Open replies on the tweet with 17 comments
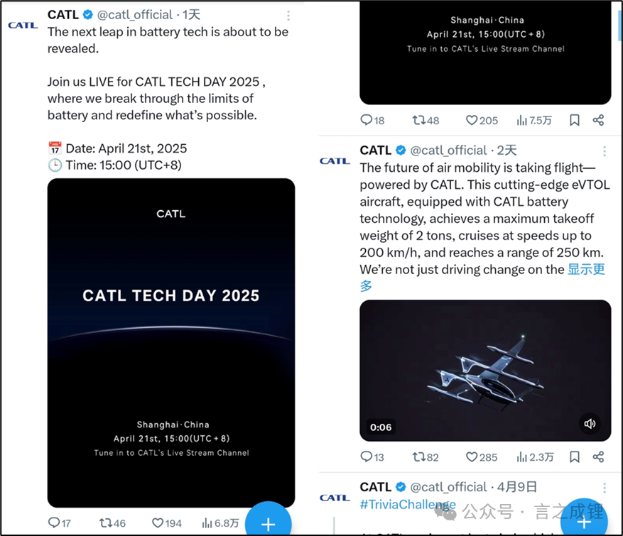Viewport: 623px width, 536px height. coord(59,523)
